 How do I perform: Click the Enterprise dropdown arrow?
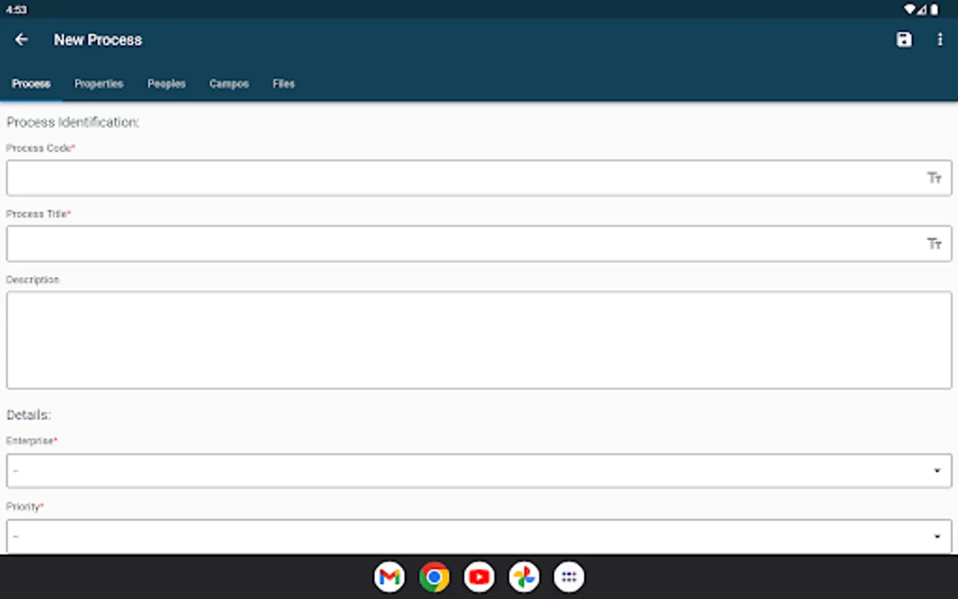click(938, 470)
